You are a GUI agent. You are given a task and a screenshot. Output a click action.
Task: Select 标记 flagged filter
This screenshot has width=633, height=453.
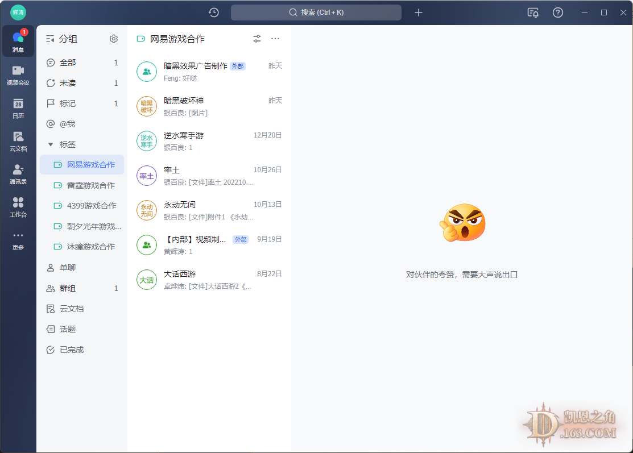click(82, 103)
